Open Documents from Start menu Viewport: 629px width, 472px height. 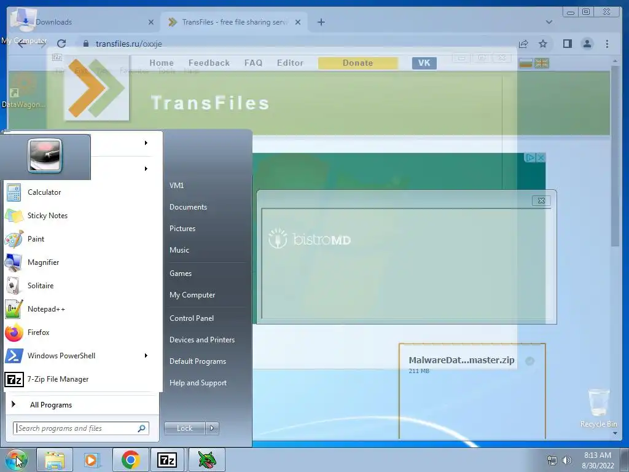(188, 207)
